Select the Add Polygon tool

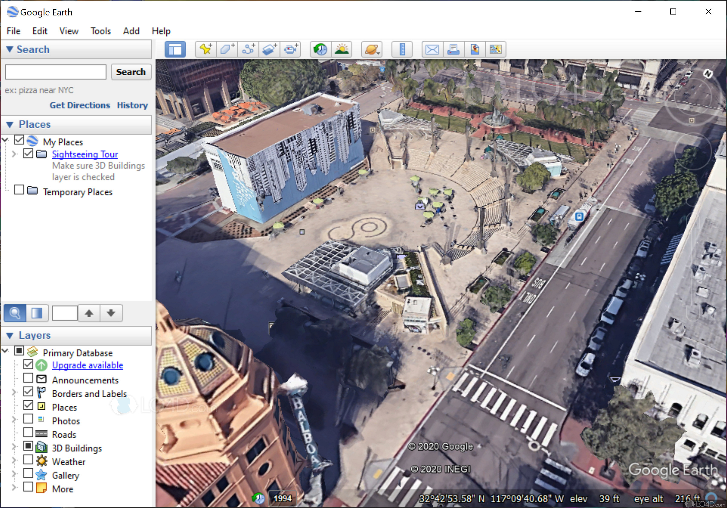(x=227, y=49)
